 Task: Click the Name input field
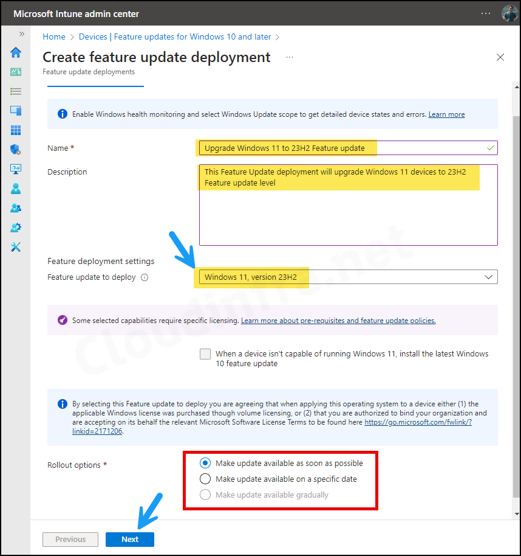point(349,148)
